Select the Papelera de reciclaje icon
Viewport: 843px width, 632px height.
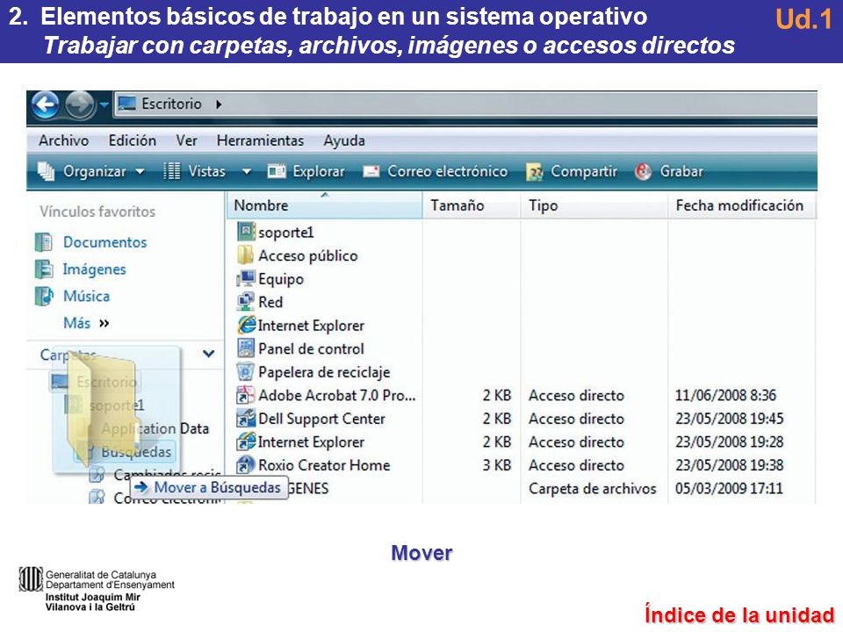(245, 371)
